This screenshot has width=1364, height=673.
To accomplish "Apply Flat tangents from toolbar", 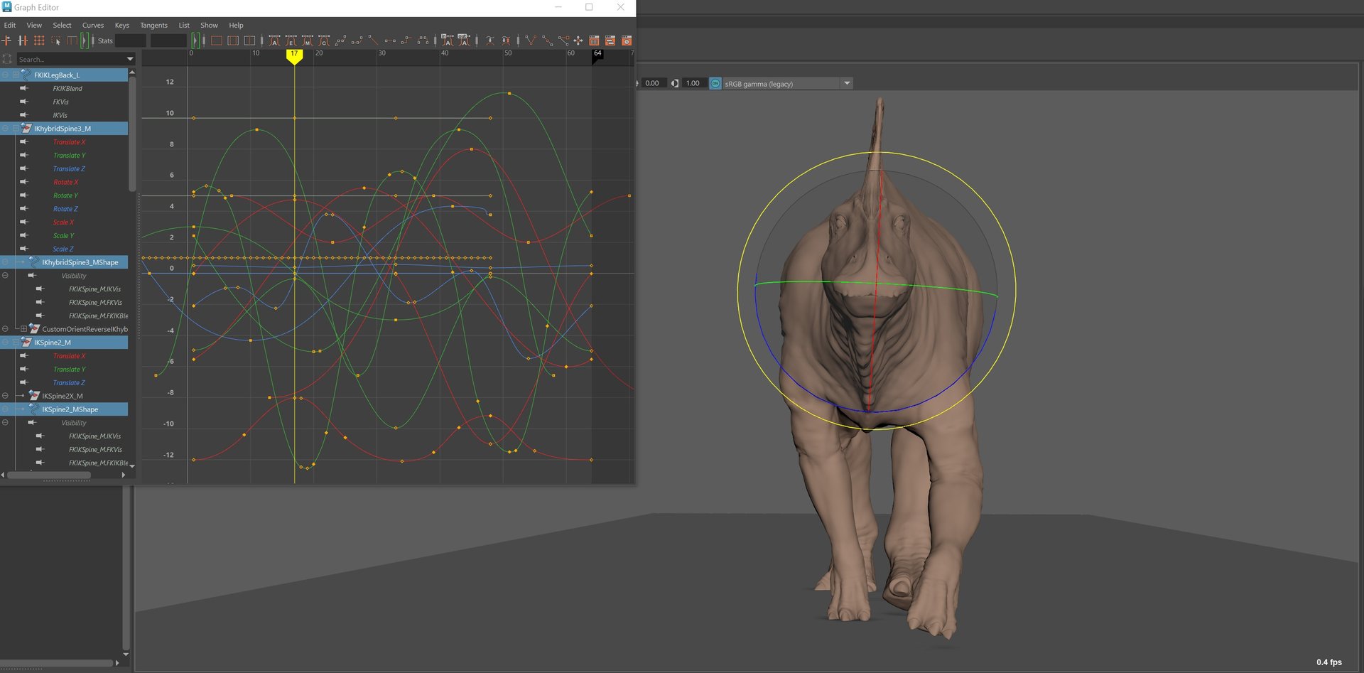I will coord(390,41).
